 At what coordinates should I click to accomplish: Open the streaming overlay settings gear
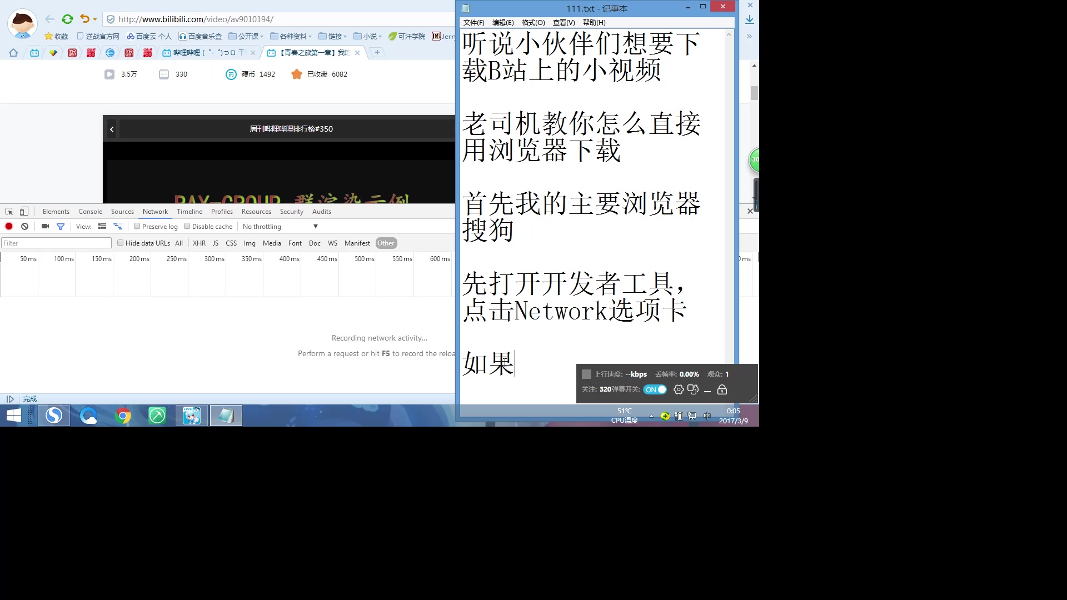point(678,389)
